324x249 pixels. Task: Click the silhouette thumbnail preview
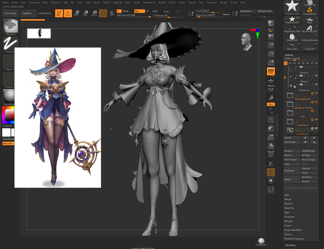pyautogui.click(x=39, y=33)
